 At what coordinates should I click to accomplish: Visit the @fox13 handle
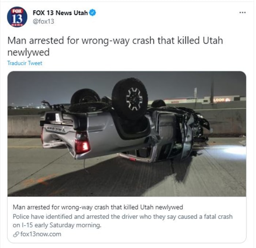[44, 22]
